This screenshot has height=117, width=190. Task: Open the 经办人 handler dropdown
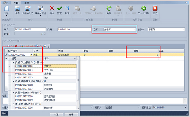pyautogui.click(x=183, y=29)
